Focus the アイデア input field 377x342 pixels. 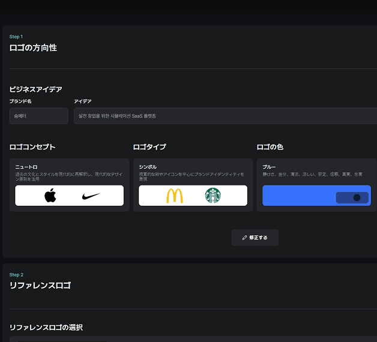coord(225,116)
